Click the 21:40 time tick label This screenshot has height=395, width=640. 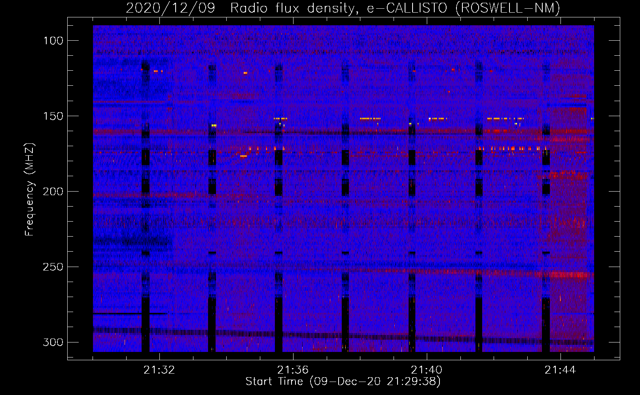[x=426, y=370]
